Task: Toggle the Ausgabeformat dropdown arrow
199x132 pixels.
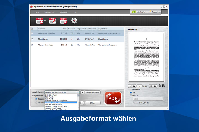Action: coord(78,92)
